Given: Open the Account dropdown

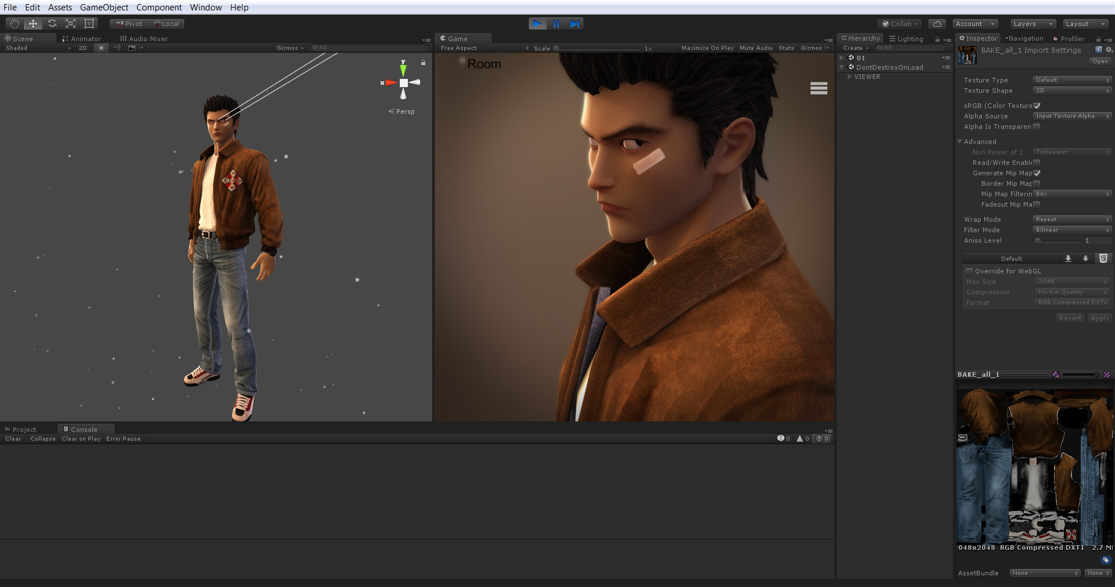Looking at the screenshot, I should (x=976, y=24).
